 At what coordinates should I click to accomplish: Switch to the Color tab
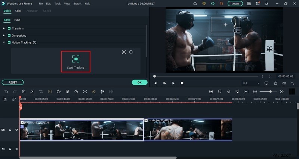[18, 11]
